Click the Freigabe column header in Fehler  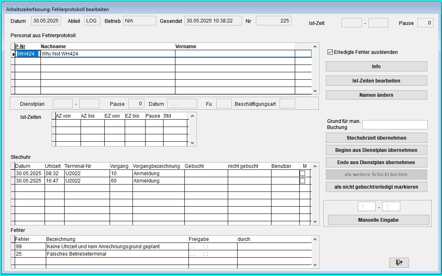[213, 239]
